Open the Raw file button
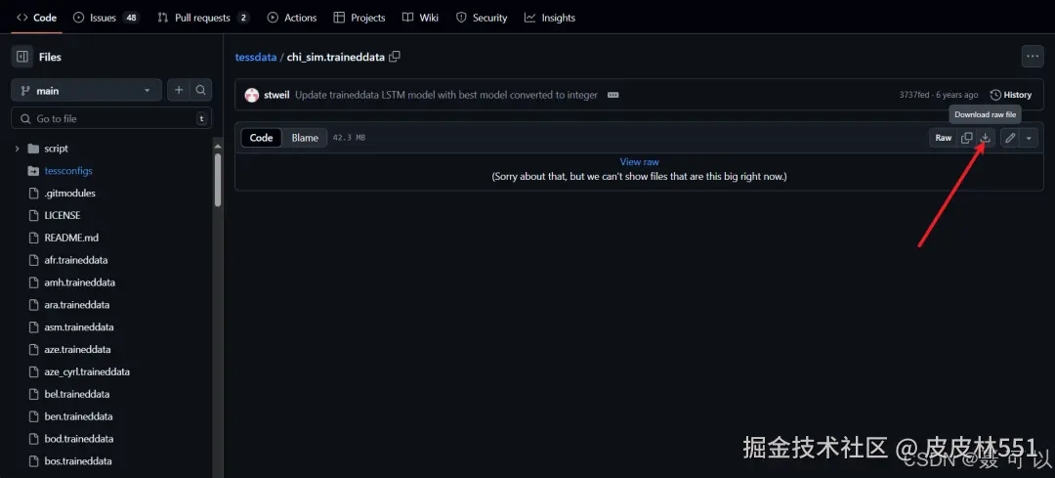Image resolution: width=1055 pixels, height=478 pixels. (944, 138)
